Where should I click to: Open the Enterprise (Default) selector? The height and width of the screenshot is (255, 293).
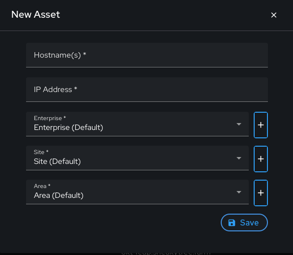pos(137,124)
